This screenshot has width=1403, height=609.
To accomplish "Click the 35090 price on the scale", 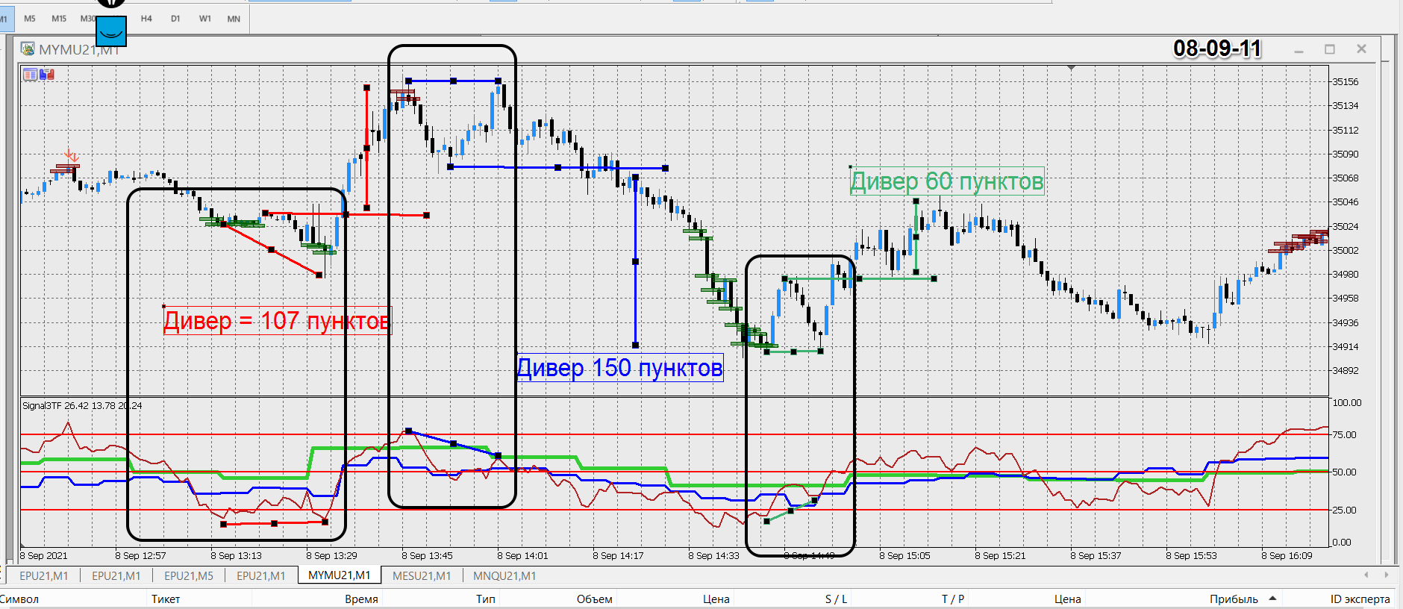I will pyautogui.click(x=1346, y=154).
